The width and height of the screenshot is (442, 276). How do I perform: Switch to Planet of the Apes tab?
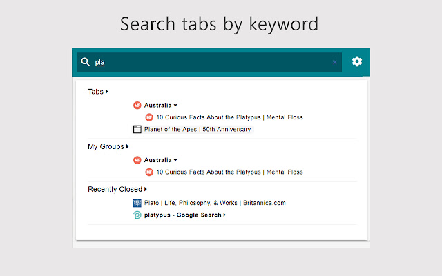click(198, 129)
